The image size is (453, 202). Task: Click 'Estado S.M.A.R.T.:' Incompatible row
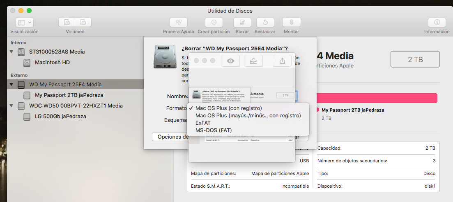pos(250,186)
